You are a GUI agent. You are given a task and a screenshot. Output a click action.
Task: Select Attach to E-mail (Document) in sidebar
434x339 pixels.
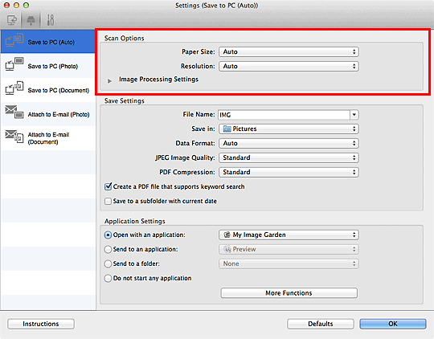48,138
